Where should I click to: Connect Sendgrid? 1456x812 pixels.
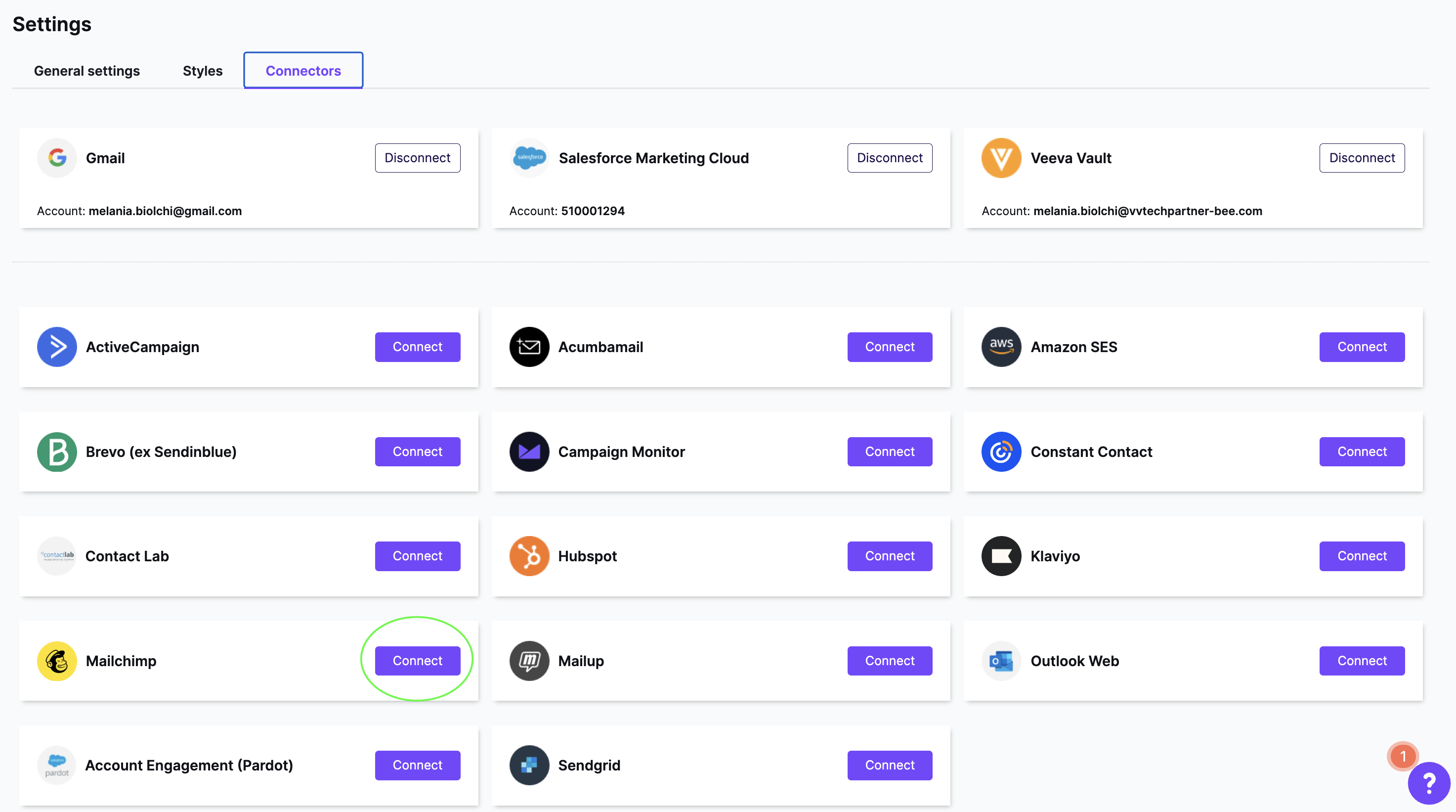click(890, 765)
